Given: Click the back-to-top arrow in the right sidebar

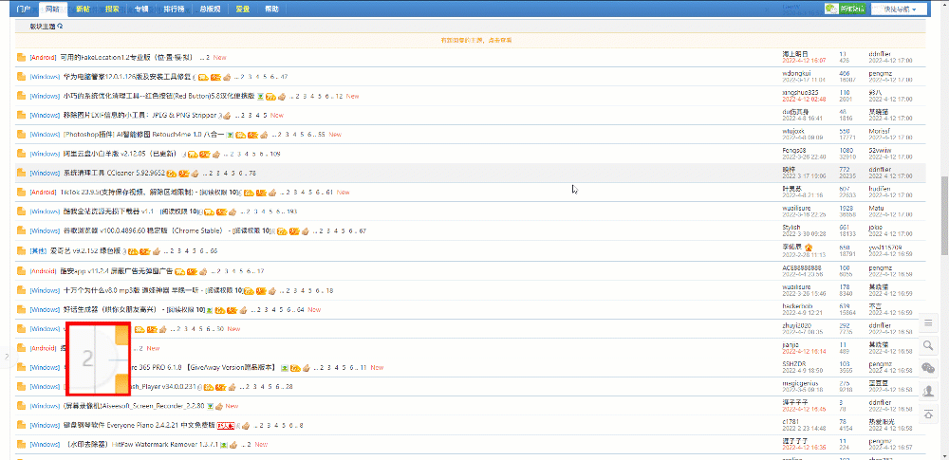Looking at the screenshot, I should 927,414.
